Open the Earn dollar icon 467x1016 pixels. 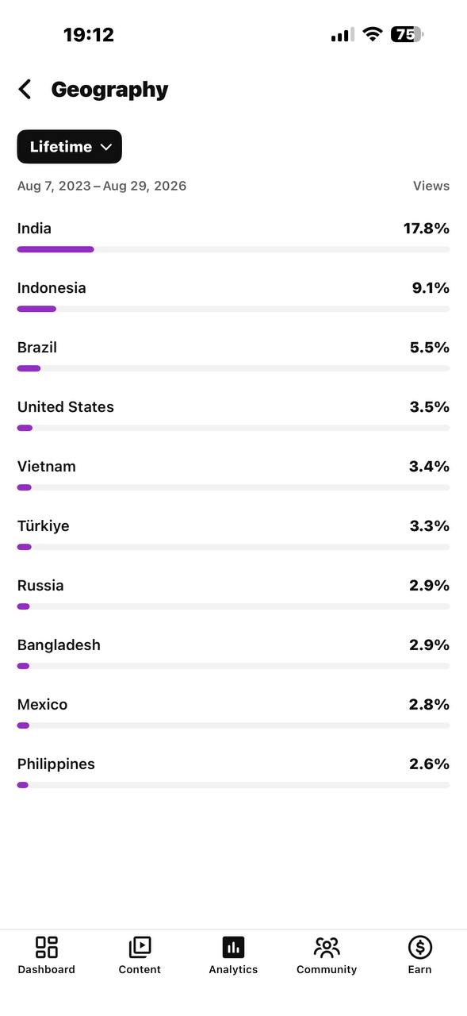click(420, 947)
